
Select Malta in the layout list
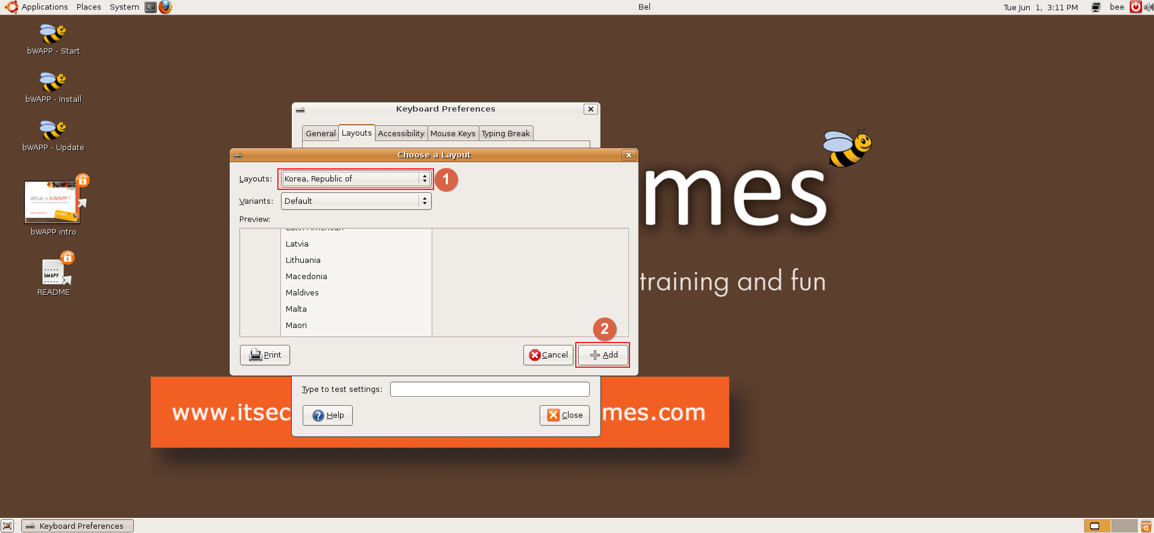(357, 309)
